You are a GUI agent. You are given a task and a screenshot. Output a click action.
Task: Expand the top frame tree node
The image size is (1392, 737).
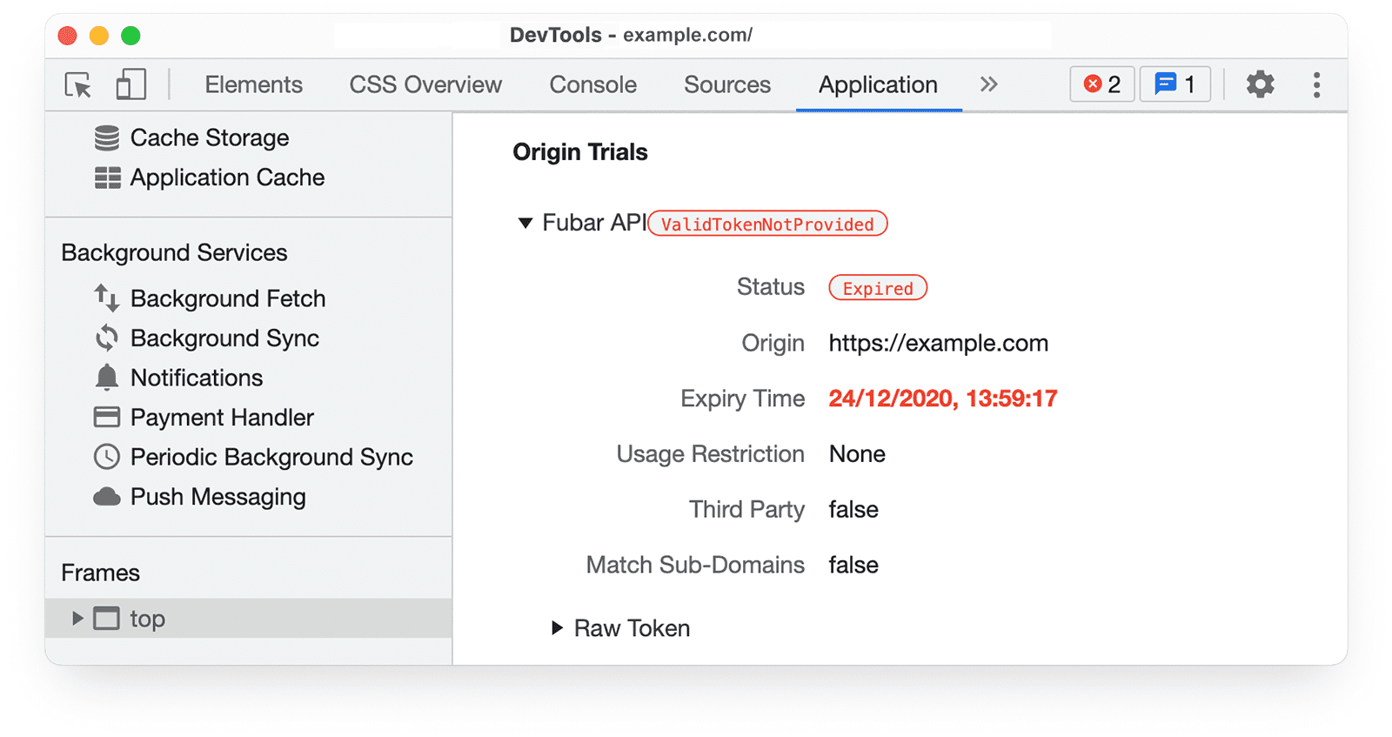pyautogui.click(x=77, y=619)
